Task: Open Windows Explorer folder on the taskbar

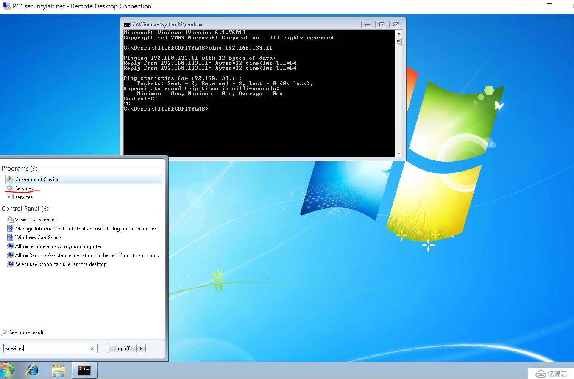Action: [x=59, y=370]
